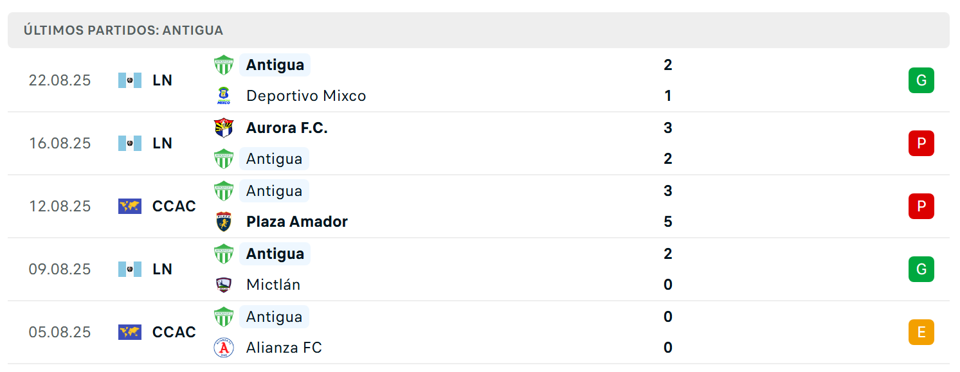Image resolution: width=960 pixels, height=372 pixels.
Task: Click the red P badge for the Plaza Amador match
Action: [x=921, y=206]
